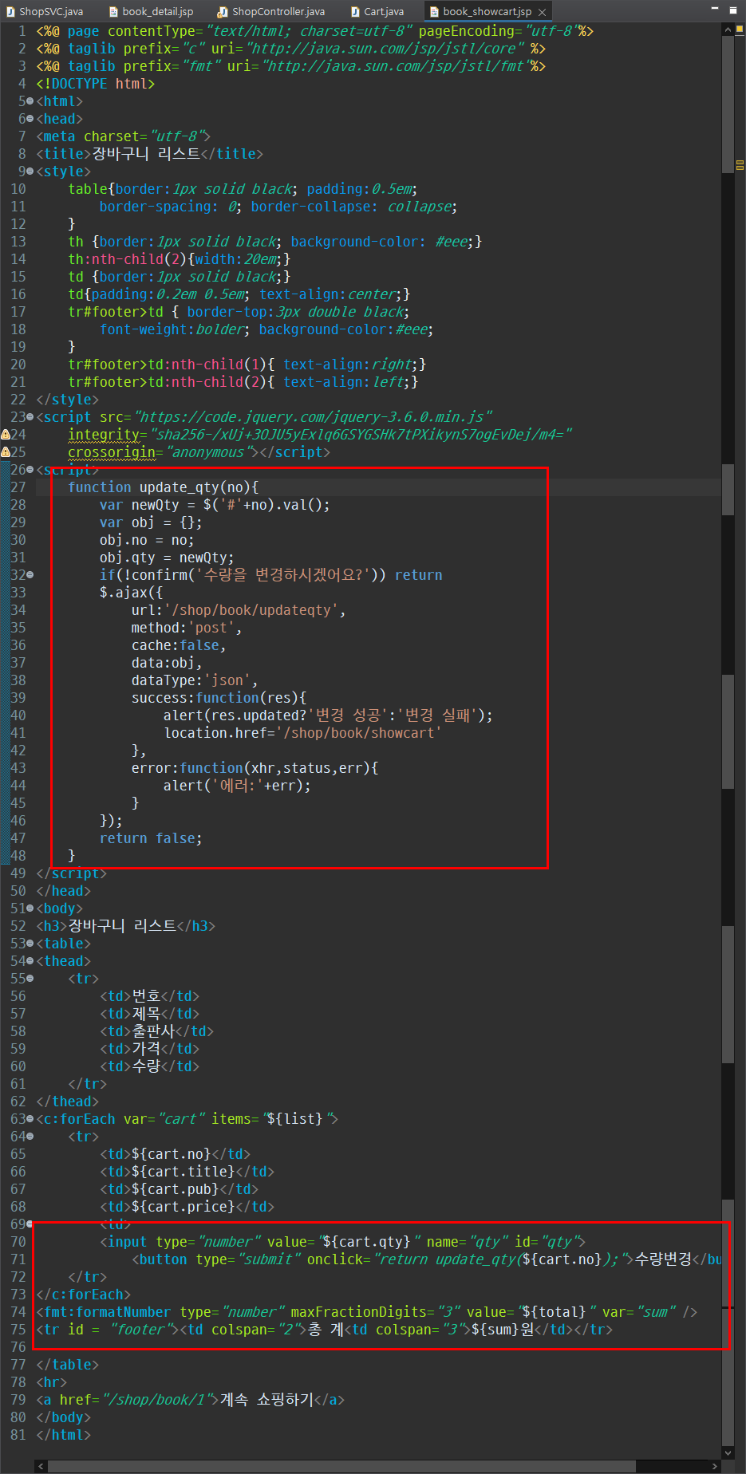Image resolution: width=746 pixels, height=1474 pixels.
Task: Click the horizontal scrollbar left arrow
Action: [x=41, y=1466]
